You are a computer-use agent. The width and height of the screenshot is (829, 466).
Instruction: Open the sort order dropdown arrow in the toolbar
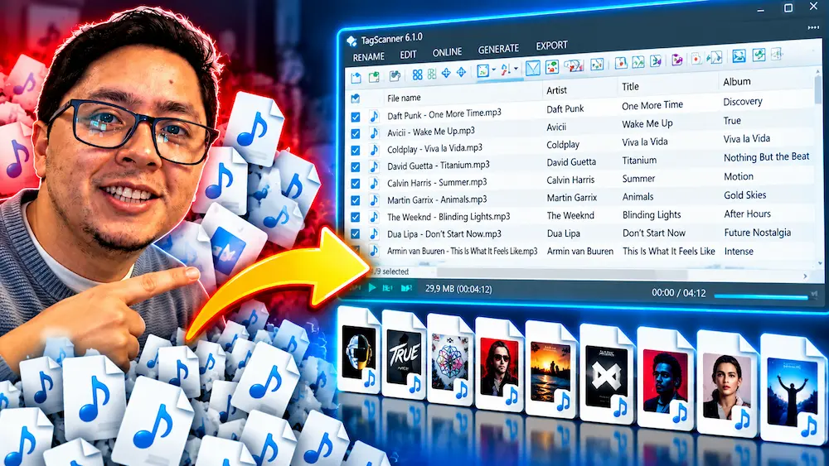pos(516,68)
